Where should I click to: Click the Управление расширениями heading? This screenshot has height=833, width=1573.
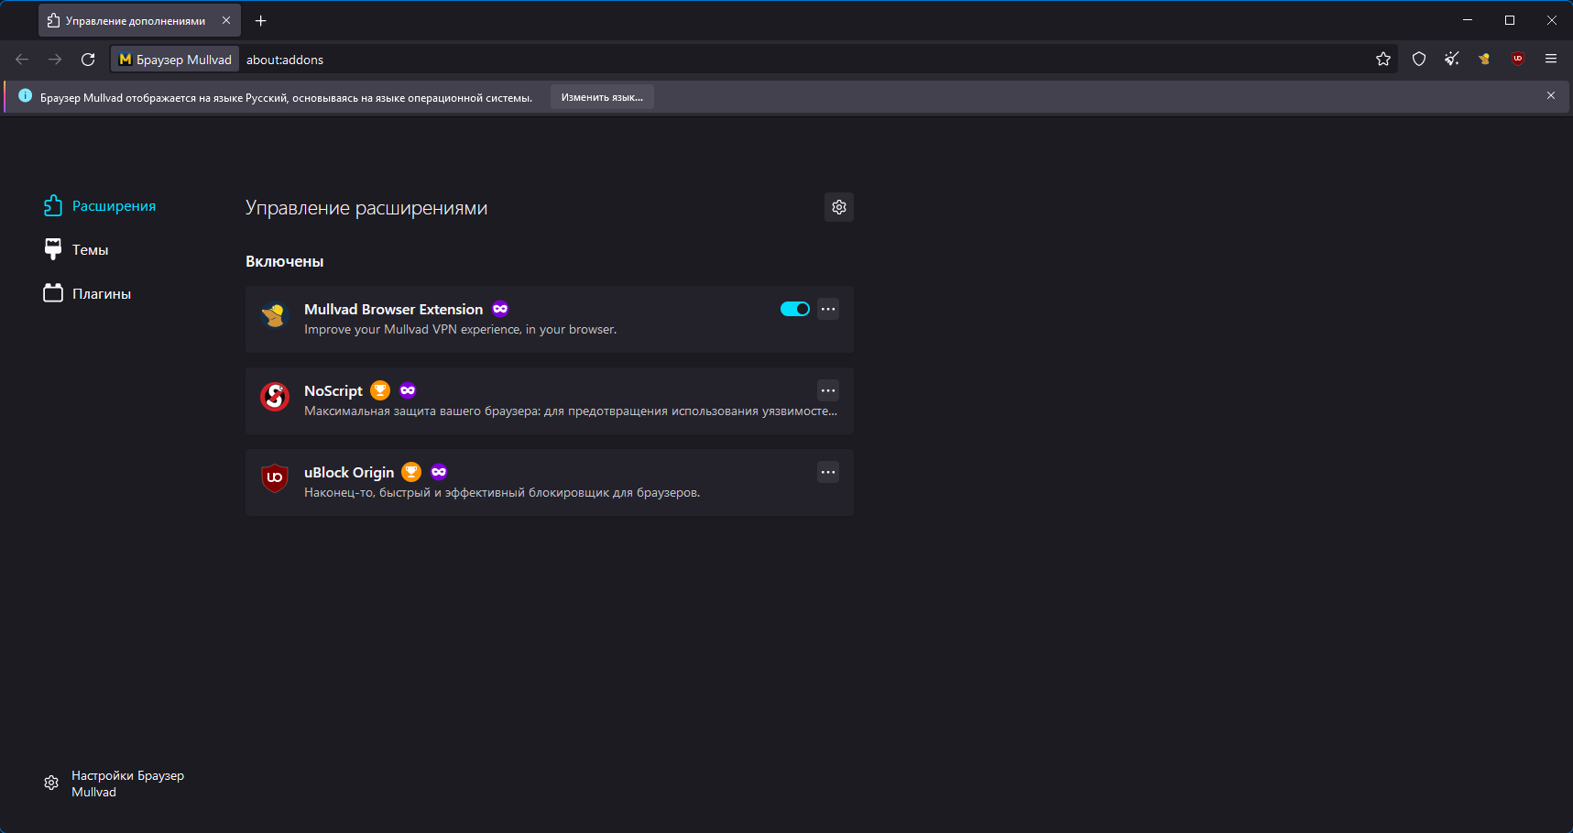(366, 208)
